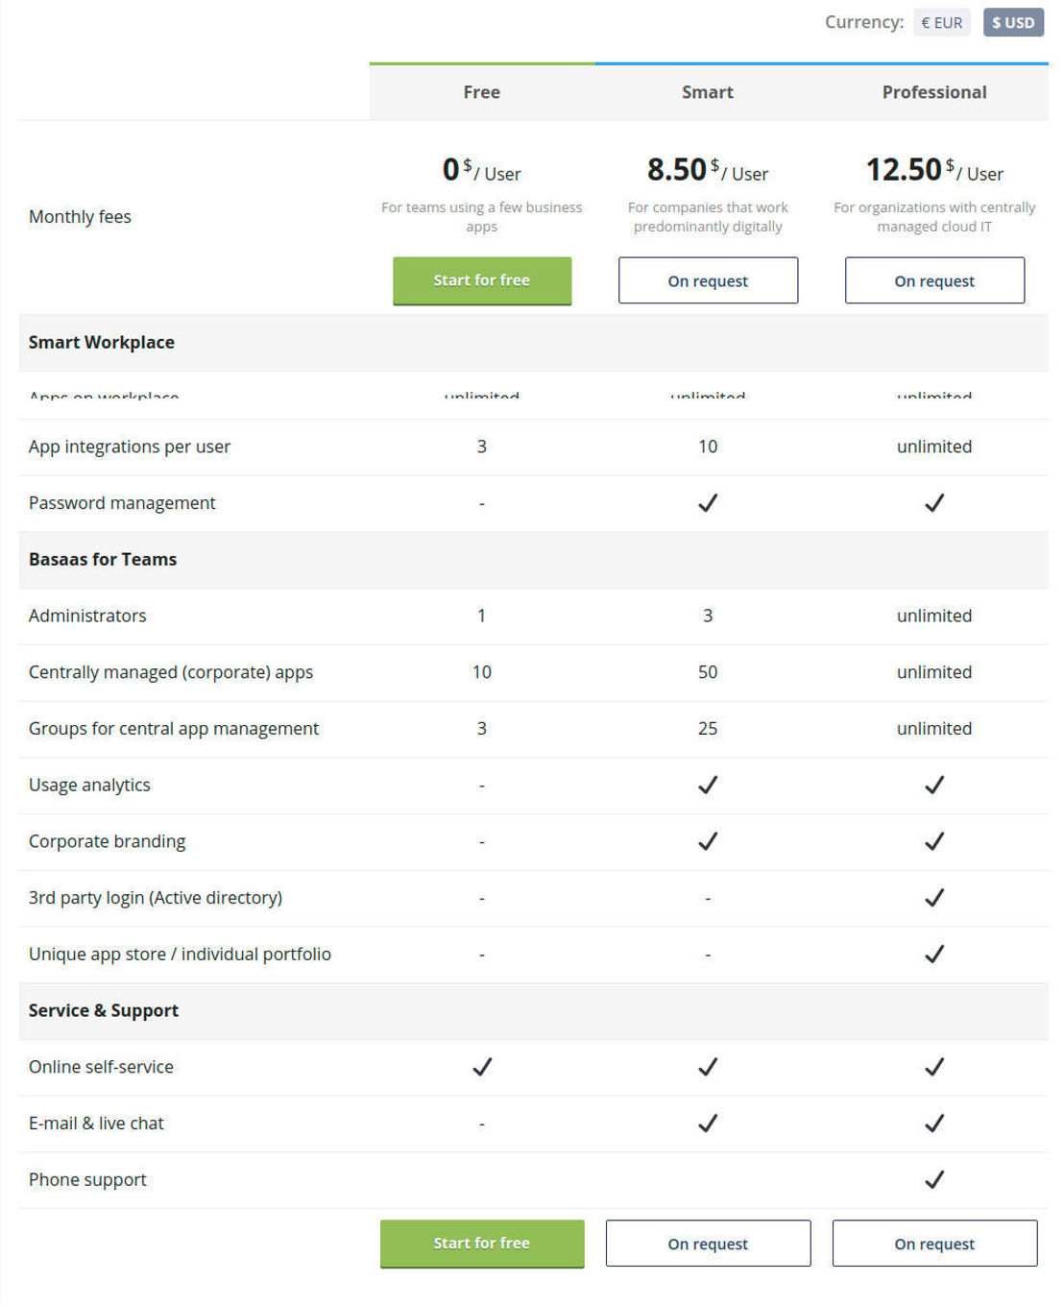
Task: Click the Administrators row label
Action: pos(87,616)
